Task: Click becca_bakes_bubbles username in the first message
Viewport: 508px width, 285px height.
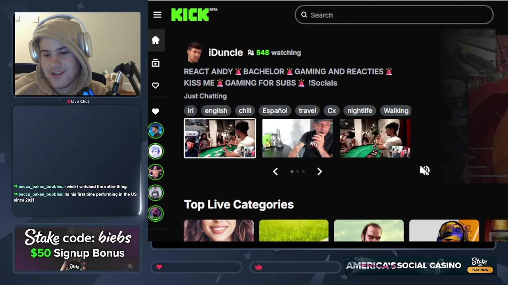Action: point(40,186)
